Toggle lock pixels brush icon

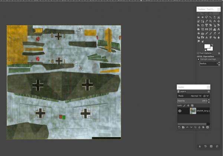pos(184,106)
